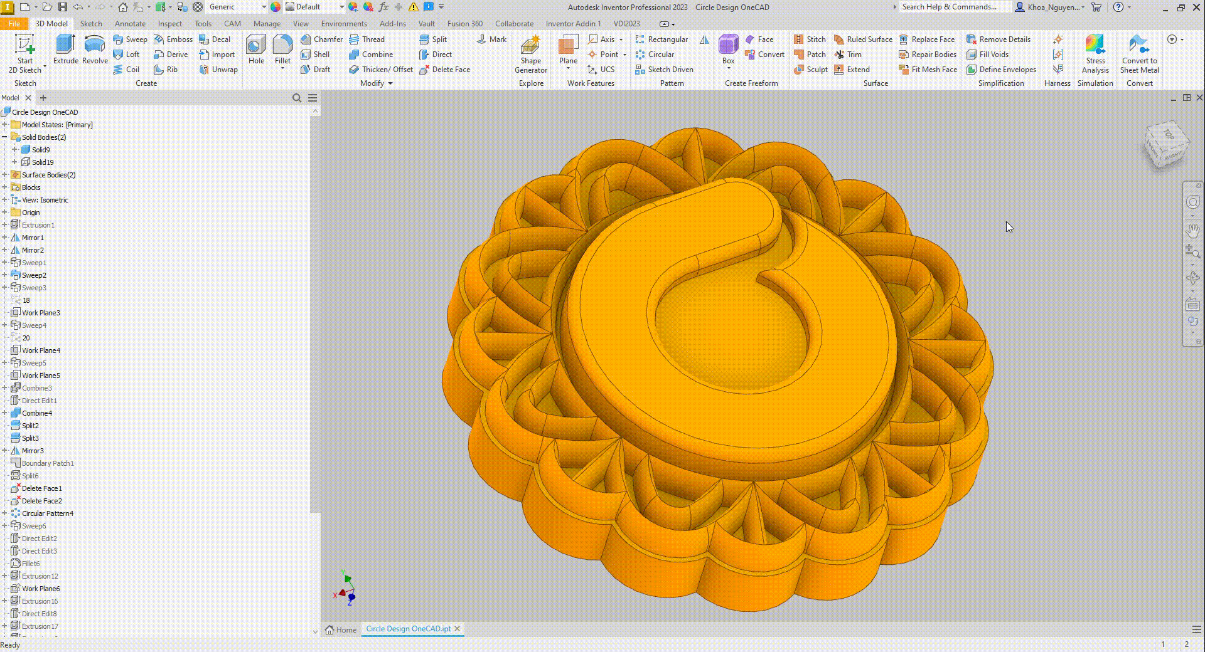Screen dimensions: 1205x652
Task: Open Stress Analysis simulation
Action: point(1095,54)
